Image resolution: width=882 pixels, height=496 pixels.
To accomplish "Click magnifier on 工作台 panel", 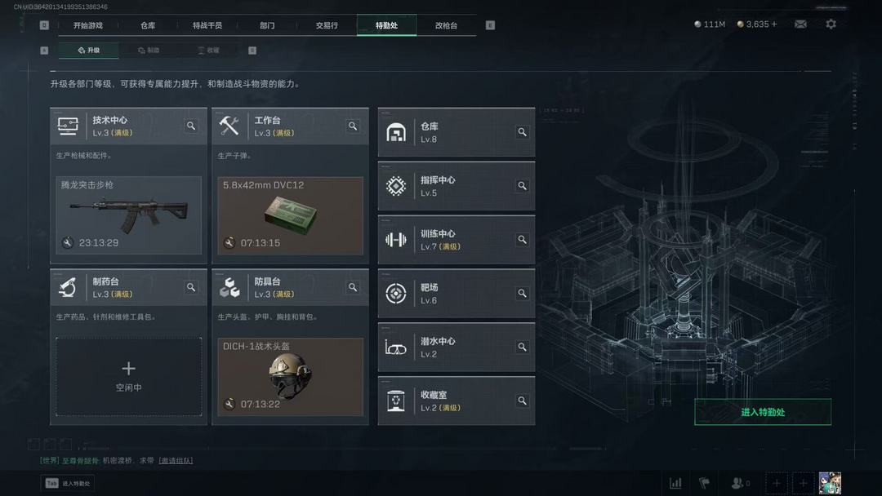I will pyautogui.click(x=353, y=126).
